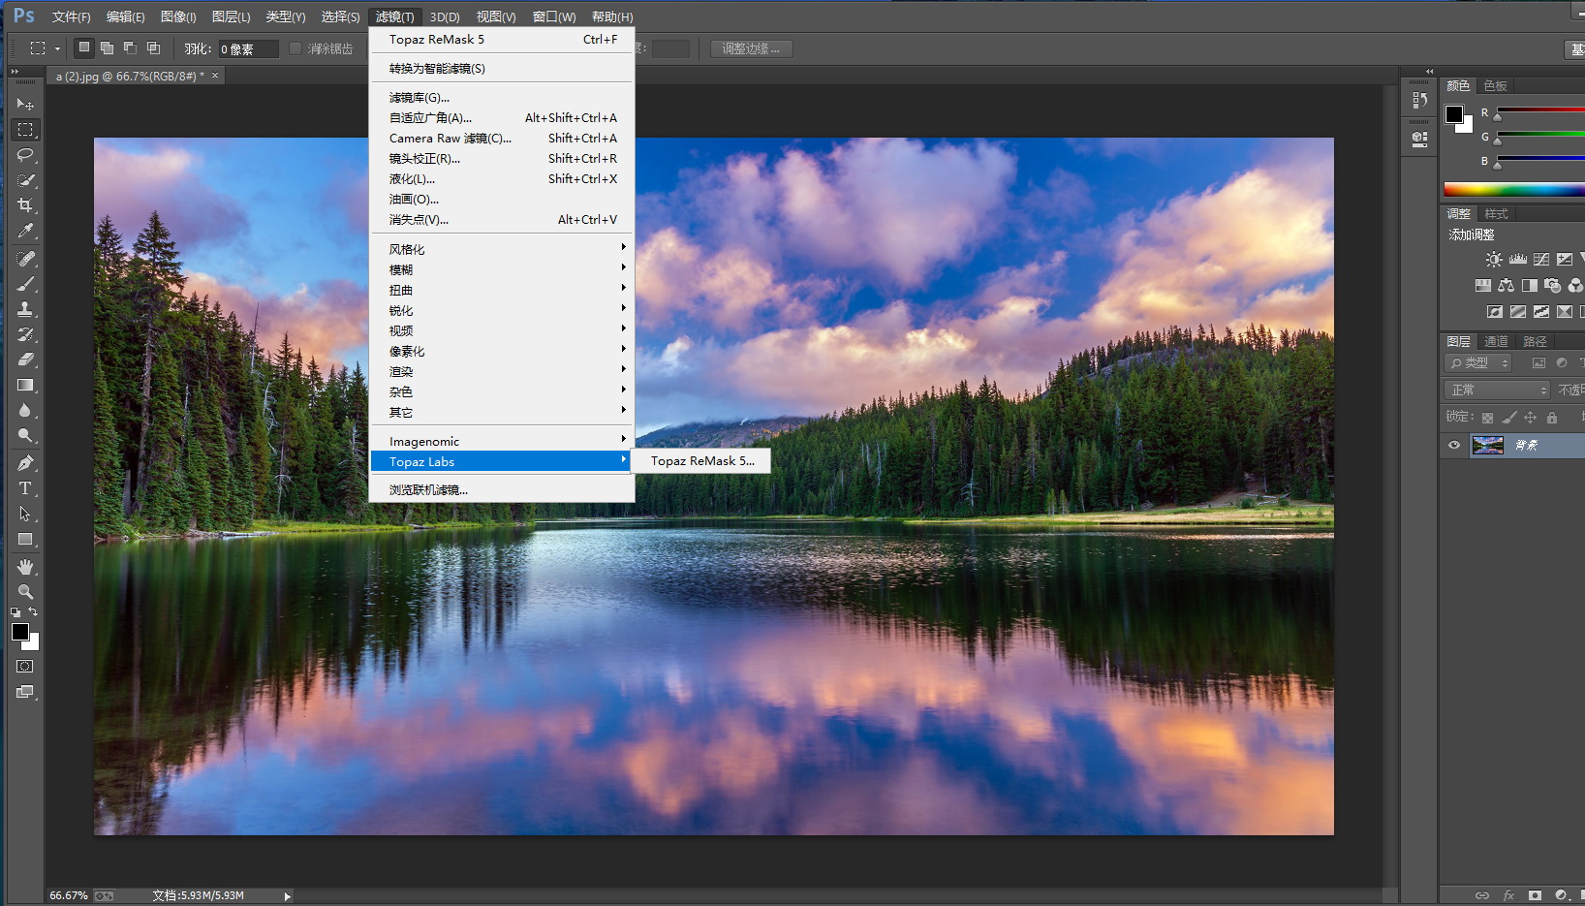Expand the 锐化 submenu
Image resolution: width=1585 pixels, height=906 pixels.
pos(502,310)
